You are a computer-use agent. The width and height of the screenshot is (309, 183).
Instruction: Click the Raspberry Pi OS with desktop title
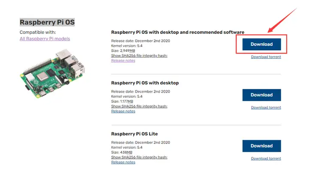(145, 83)
